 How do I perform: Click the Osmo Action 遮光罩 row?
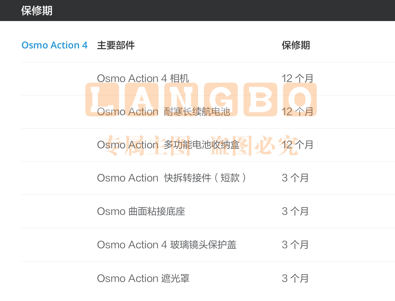point(208,278)
